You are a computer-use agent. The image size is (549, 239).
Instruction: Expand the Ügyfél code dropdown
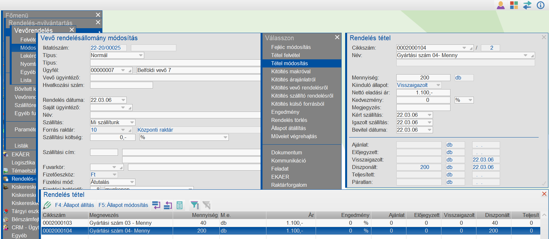(x=123, y=70)
